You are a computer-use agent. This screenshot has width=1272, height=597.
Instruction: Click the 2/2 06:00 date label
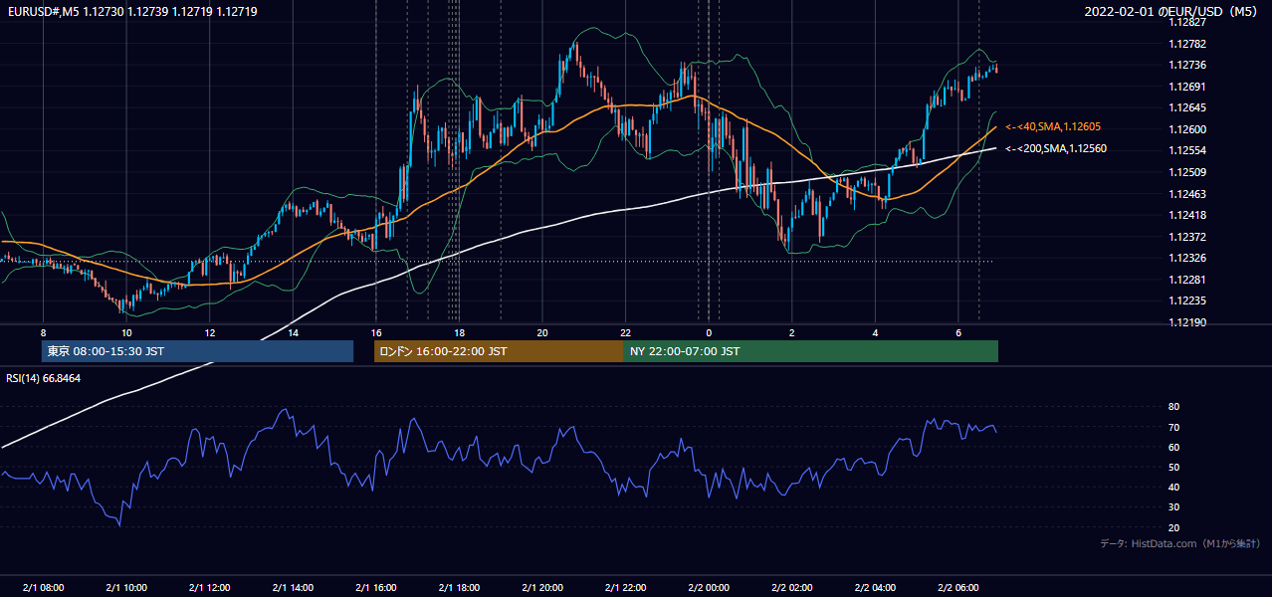(x=959, y=587)
